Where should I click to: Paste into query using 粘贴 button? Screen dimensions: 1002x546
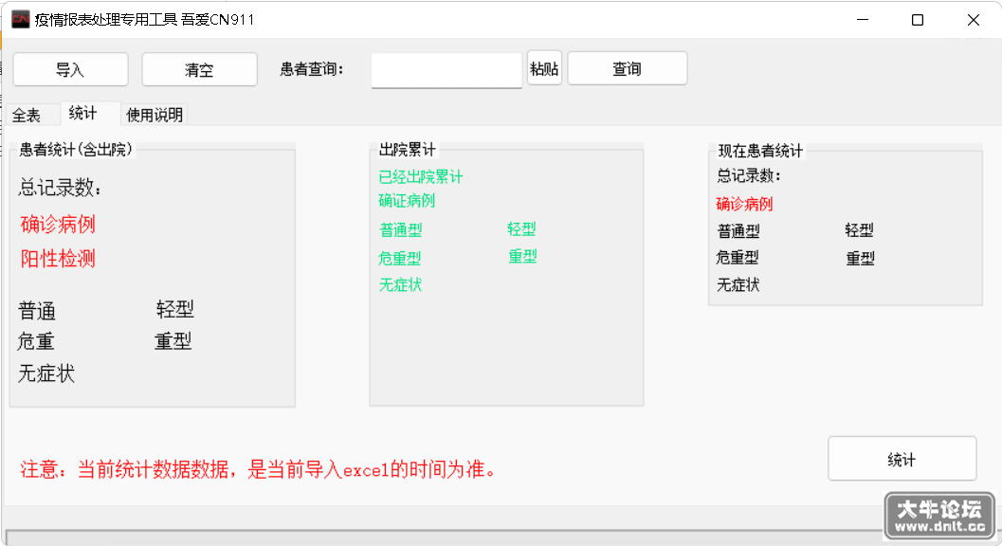click(544, 68)
